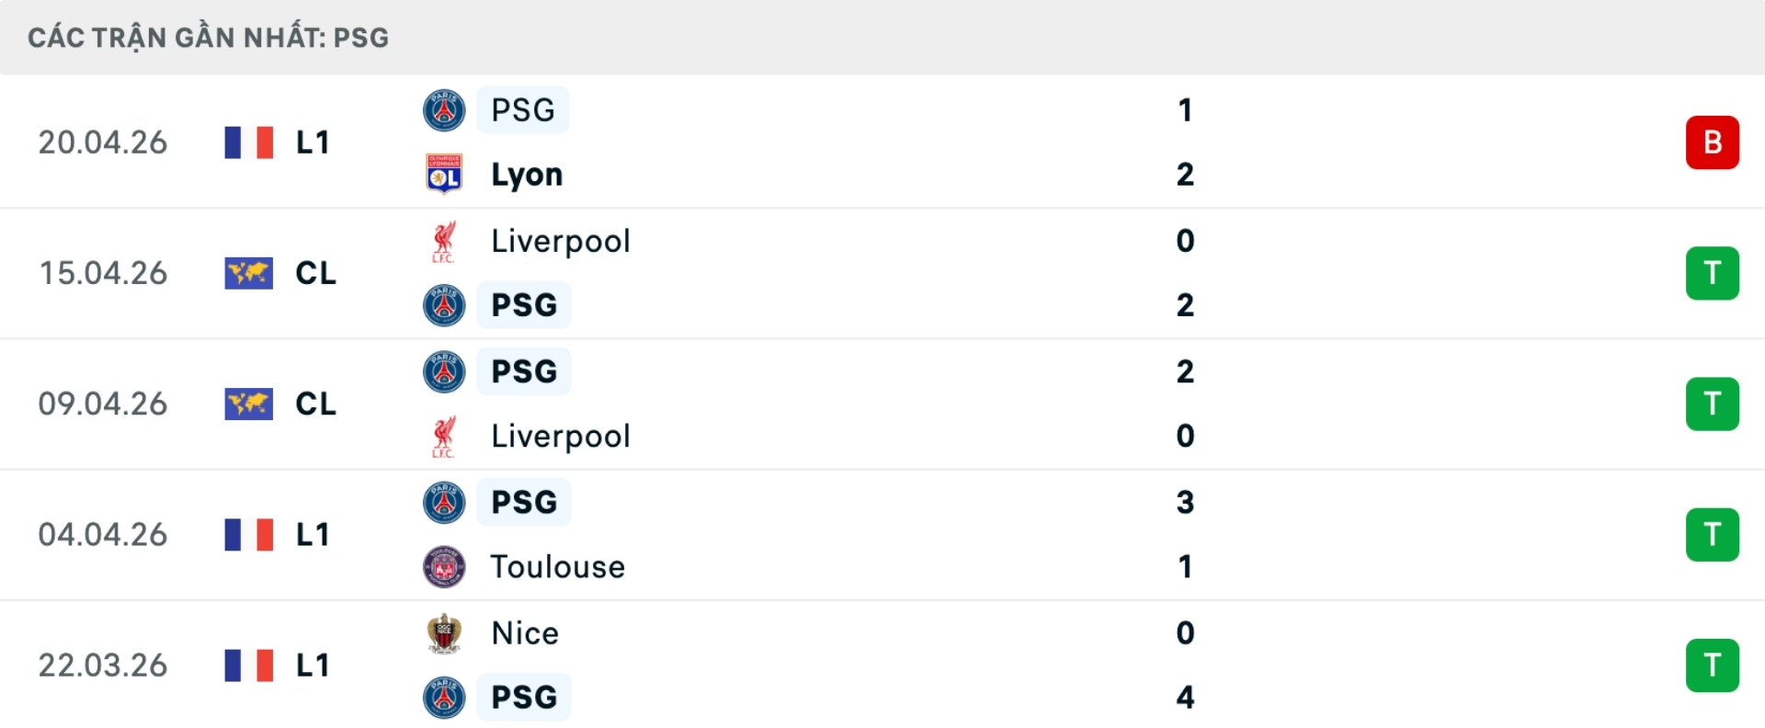Click L1 league label for 04.04.26
This screenshot has height=728, width=1765.
[x=313, y=534]
